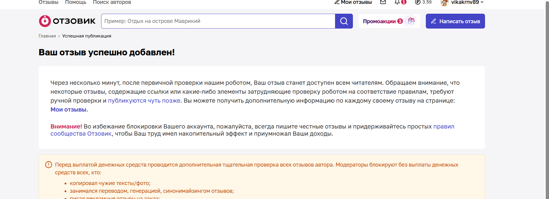Focus the search field Пример: Отдых на острове Маврикий
Image resolution: width=549 pixels, height=199 pixels.
tap(218, 21)
